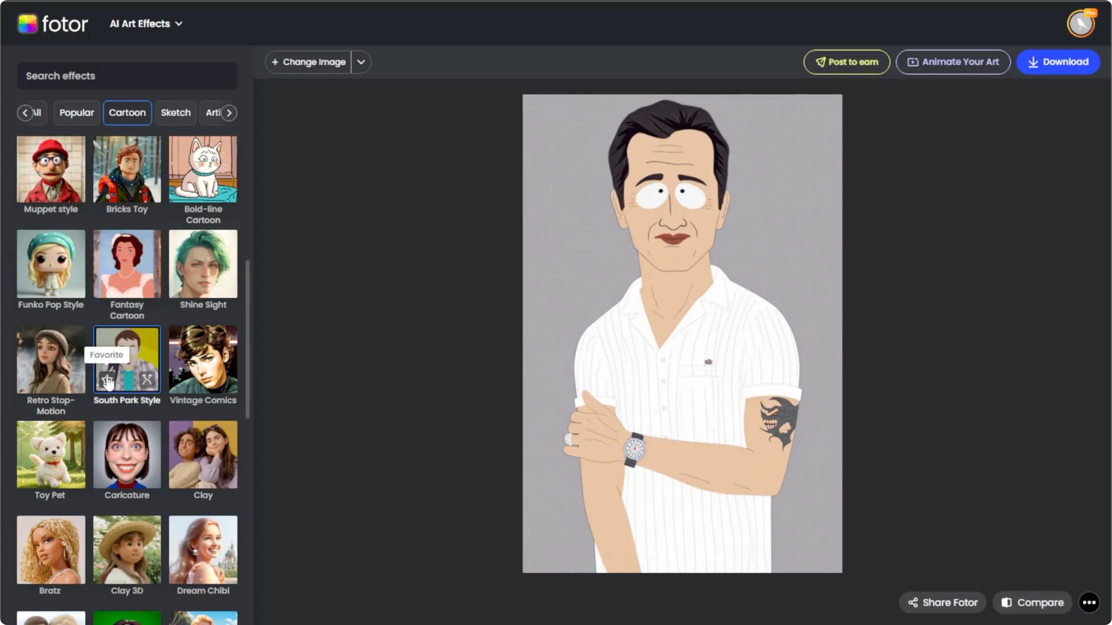The height and width of the screenshot is (625, 1112).
Task: Apply the Retro Stop-Motion effect
Action: (51, 359)
